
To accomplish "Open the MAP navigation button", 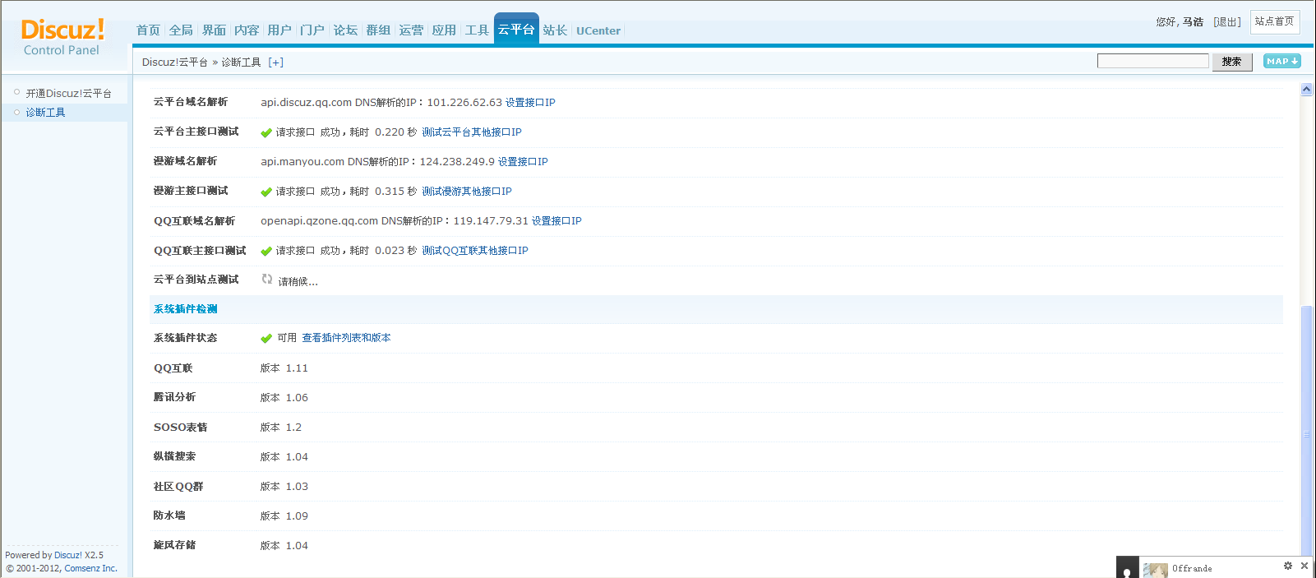I will tap(1281, 61).
